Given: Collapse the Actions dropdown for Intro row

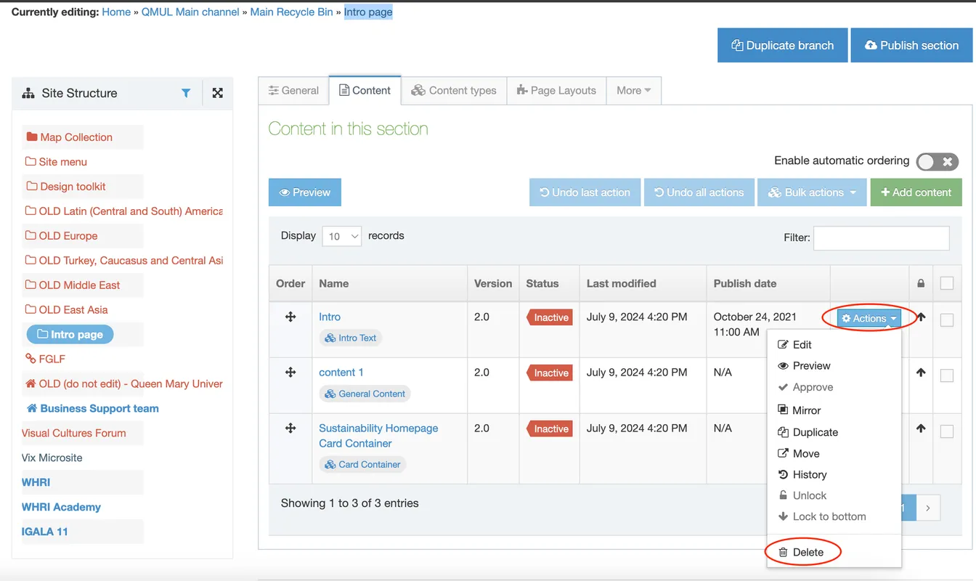Looking at the screenshot, I should point(869,318).
